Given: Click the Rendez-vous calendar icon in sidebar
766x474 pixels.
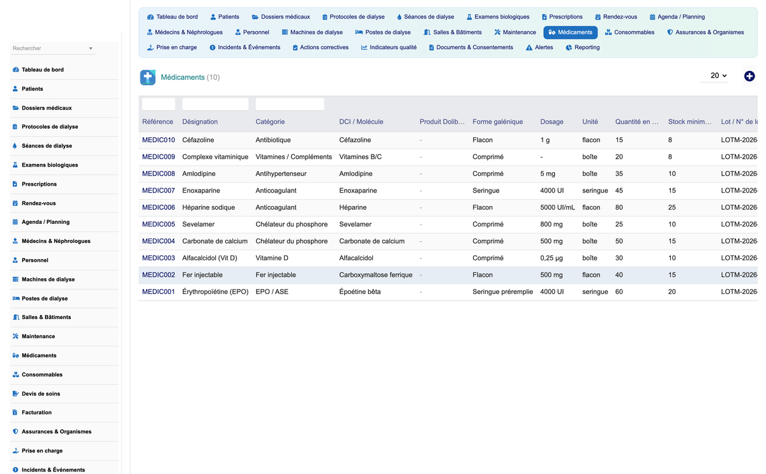Looking at the screenshot, I should pyautogui.click(x=15, y=204).
